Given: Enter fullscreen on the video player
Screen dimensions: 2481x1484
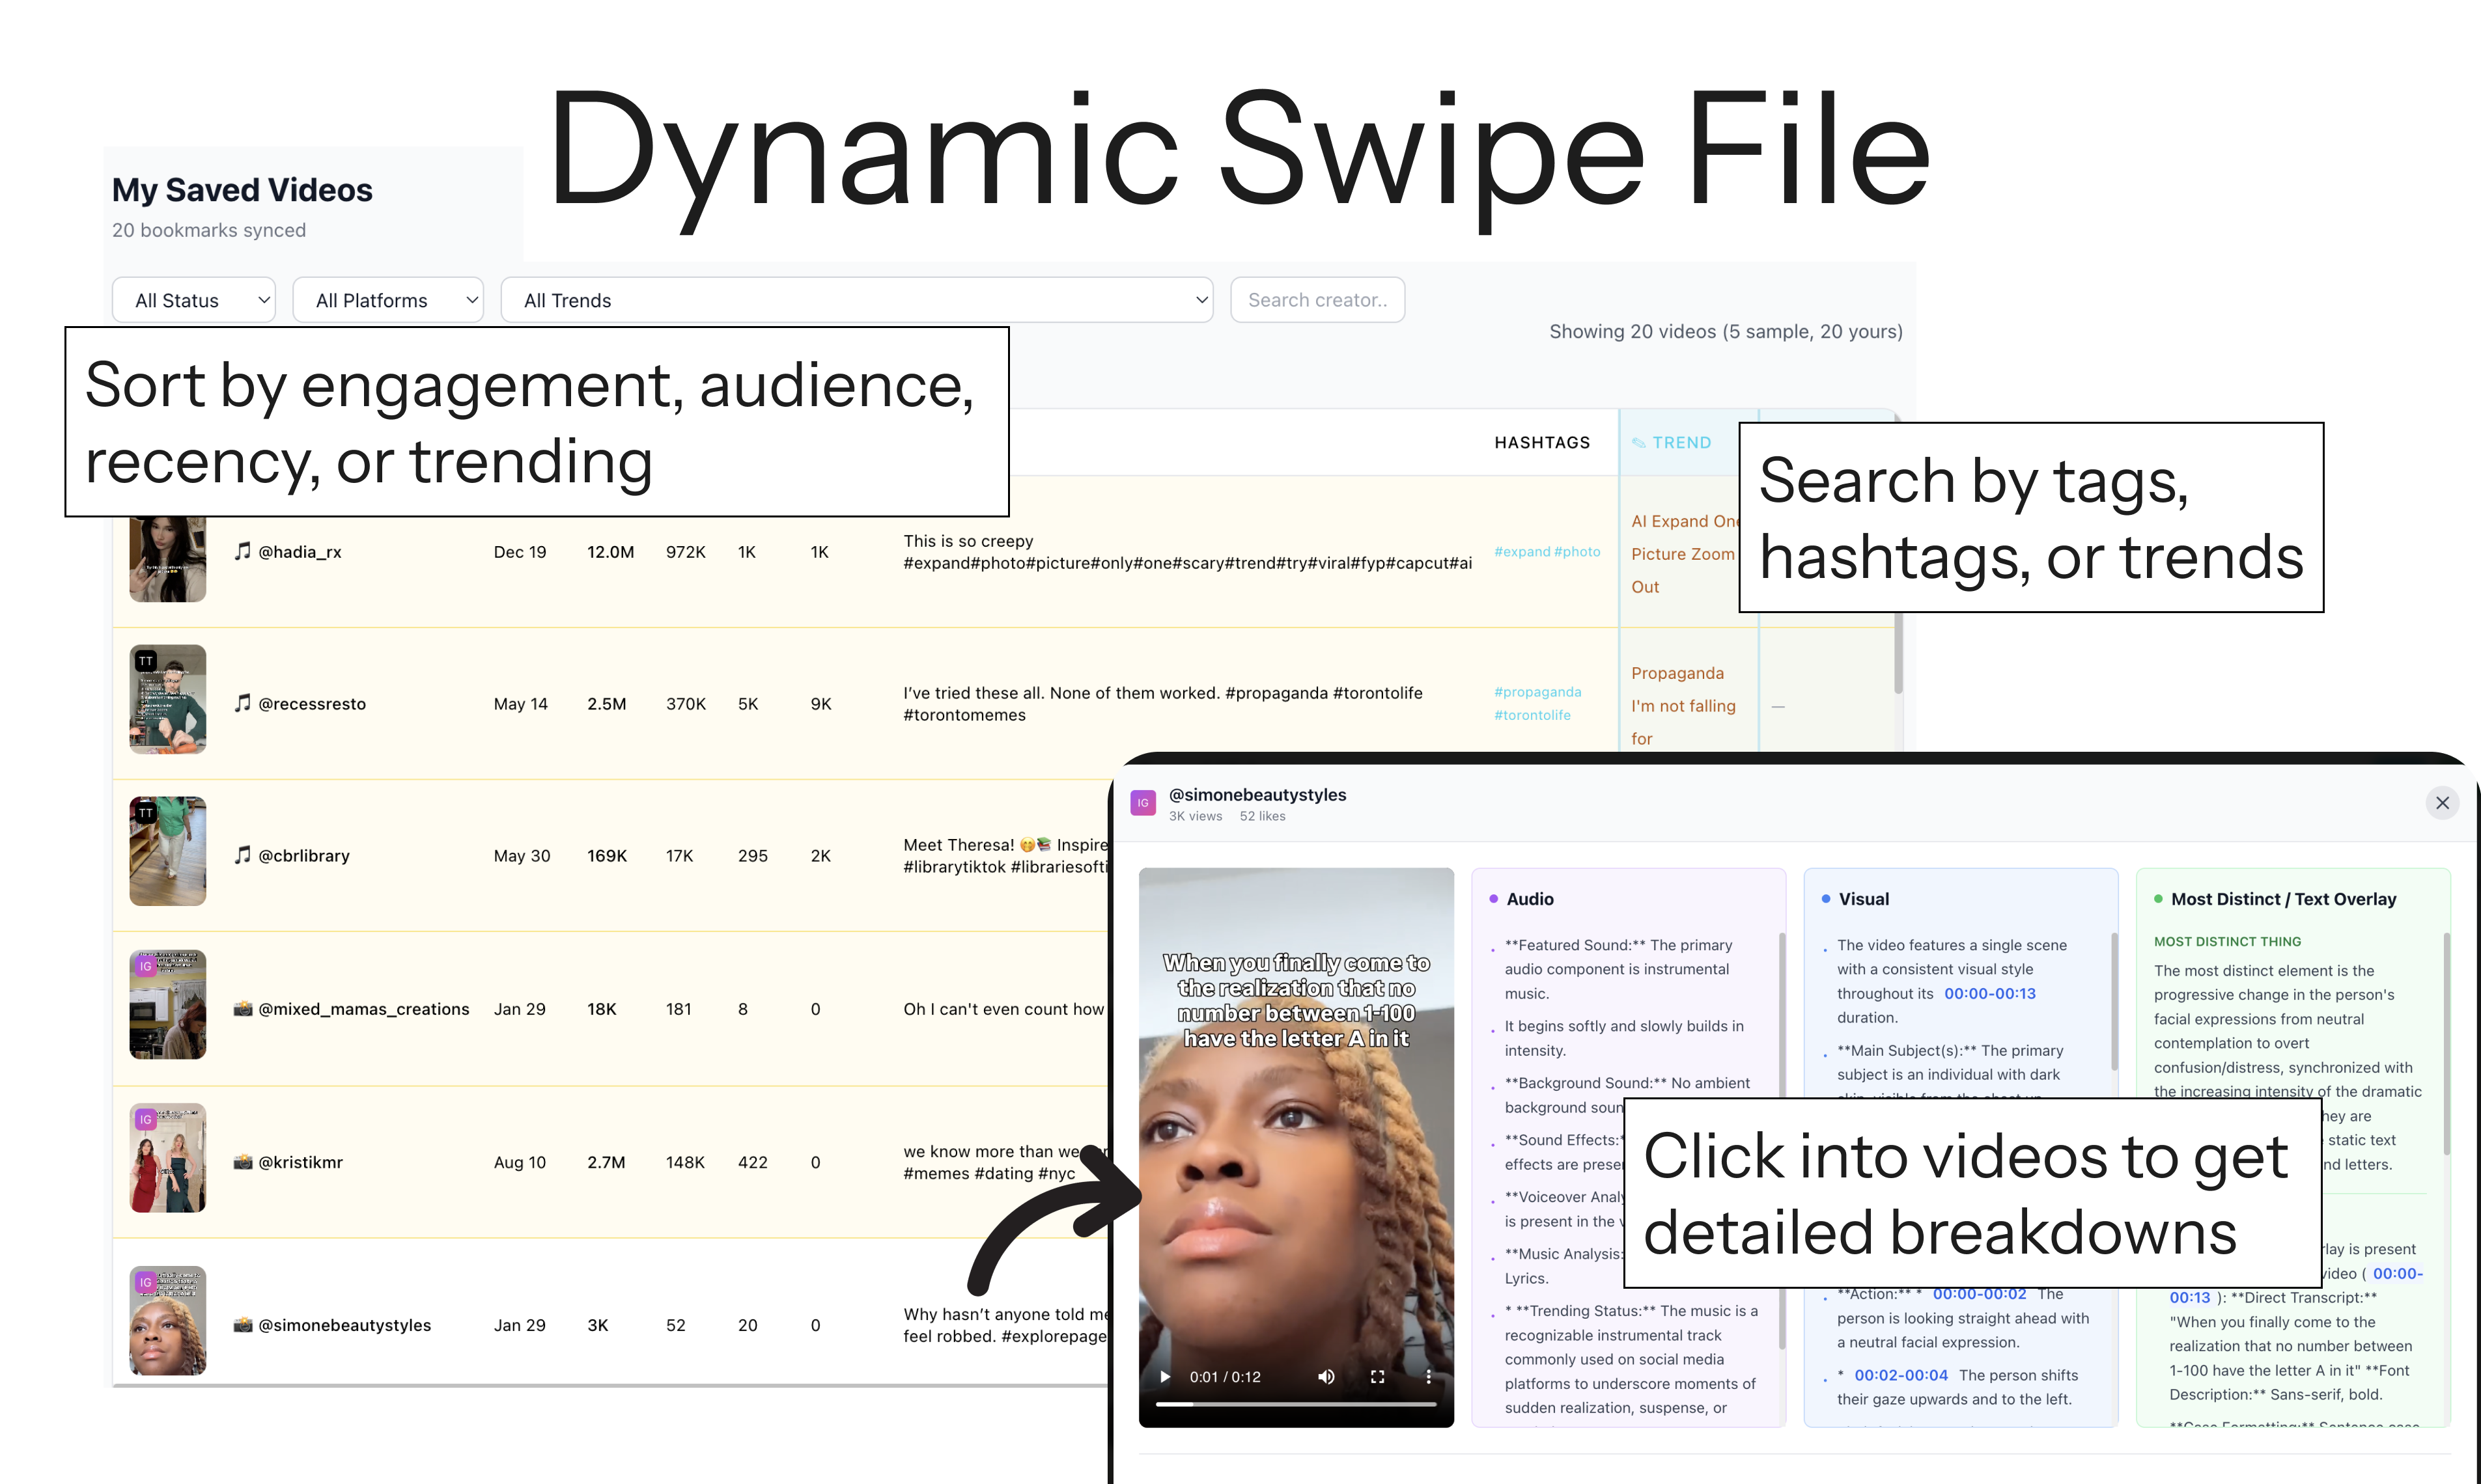Looking at the screenshot, I should (x=1377, y=1376).
